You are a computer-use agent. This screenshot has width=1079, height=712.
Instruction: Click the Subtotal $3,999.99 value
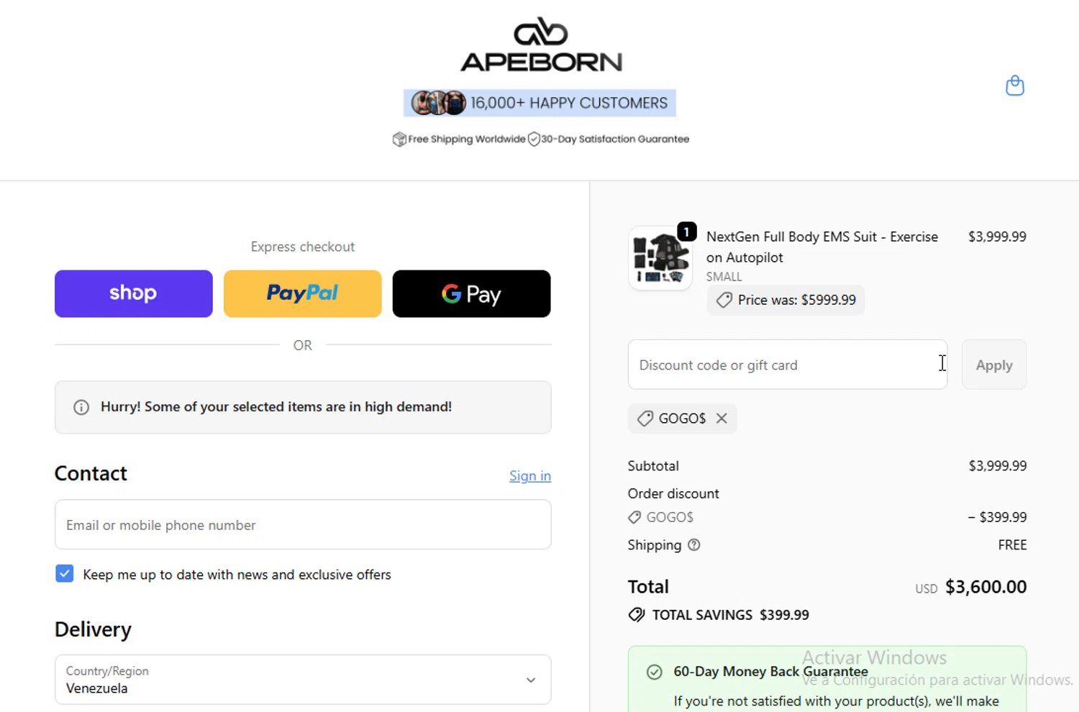pyautogui.click(x=998, y=466)
